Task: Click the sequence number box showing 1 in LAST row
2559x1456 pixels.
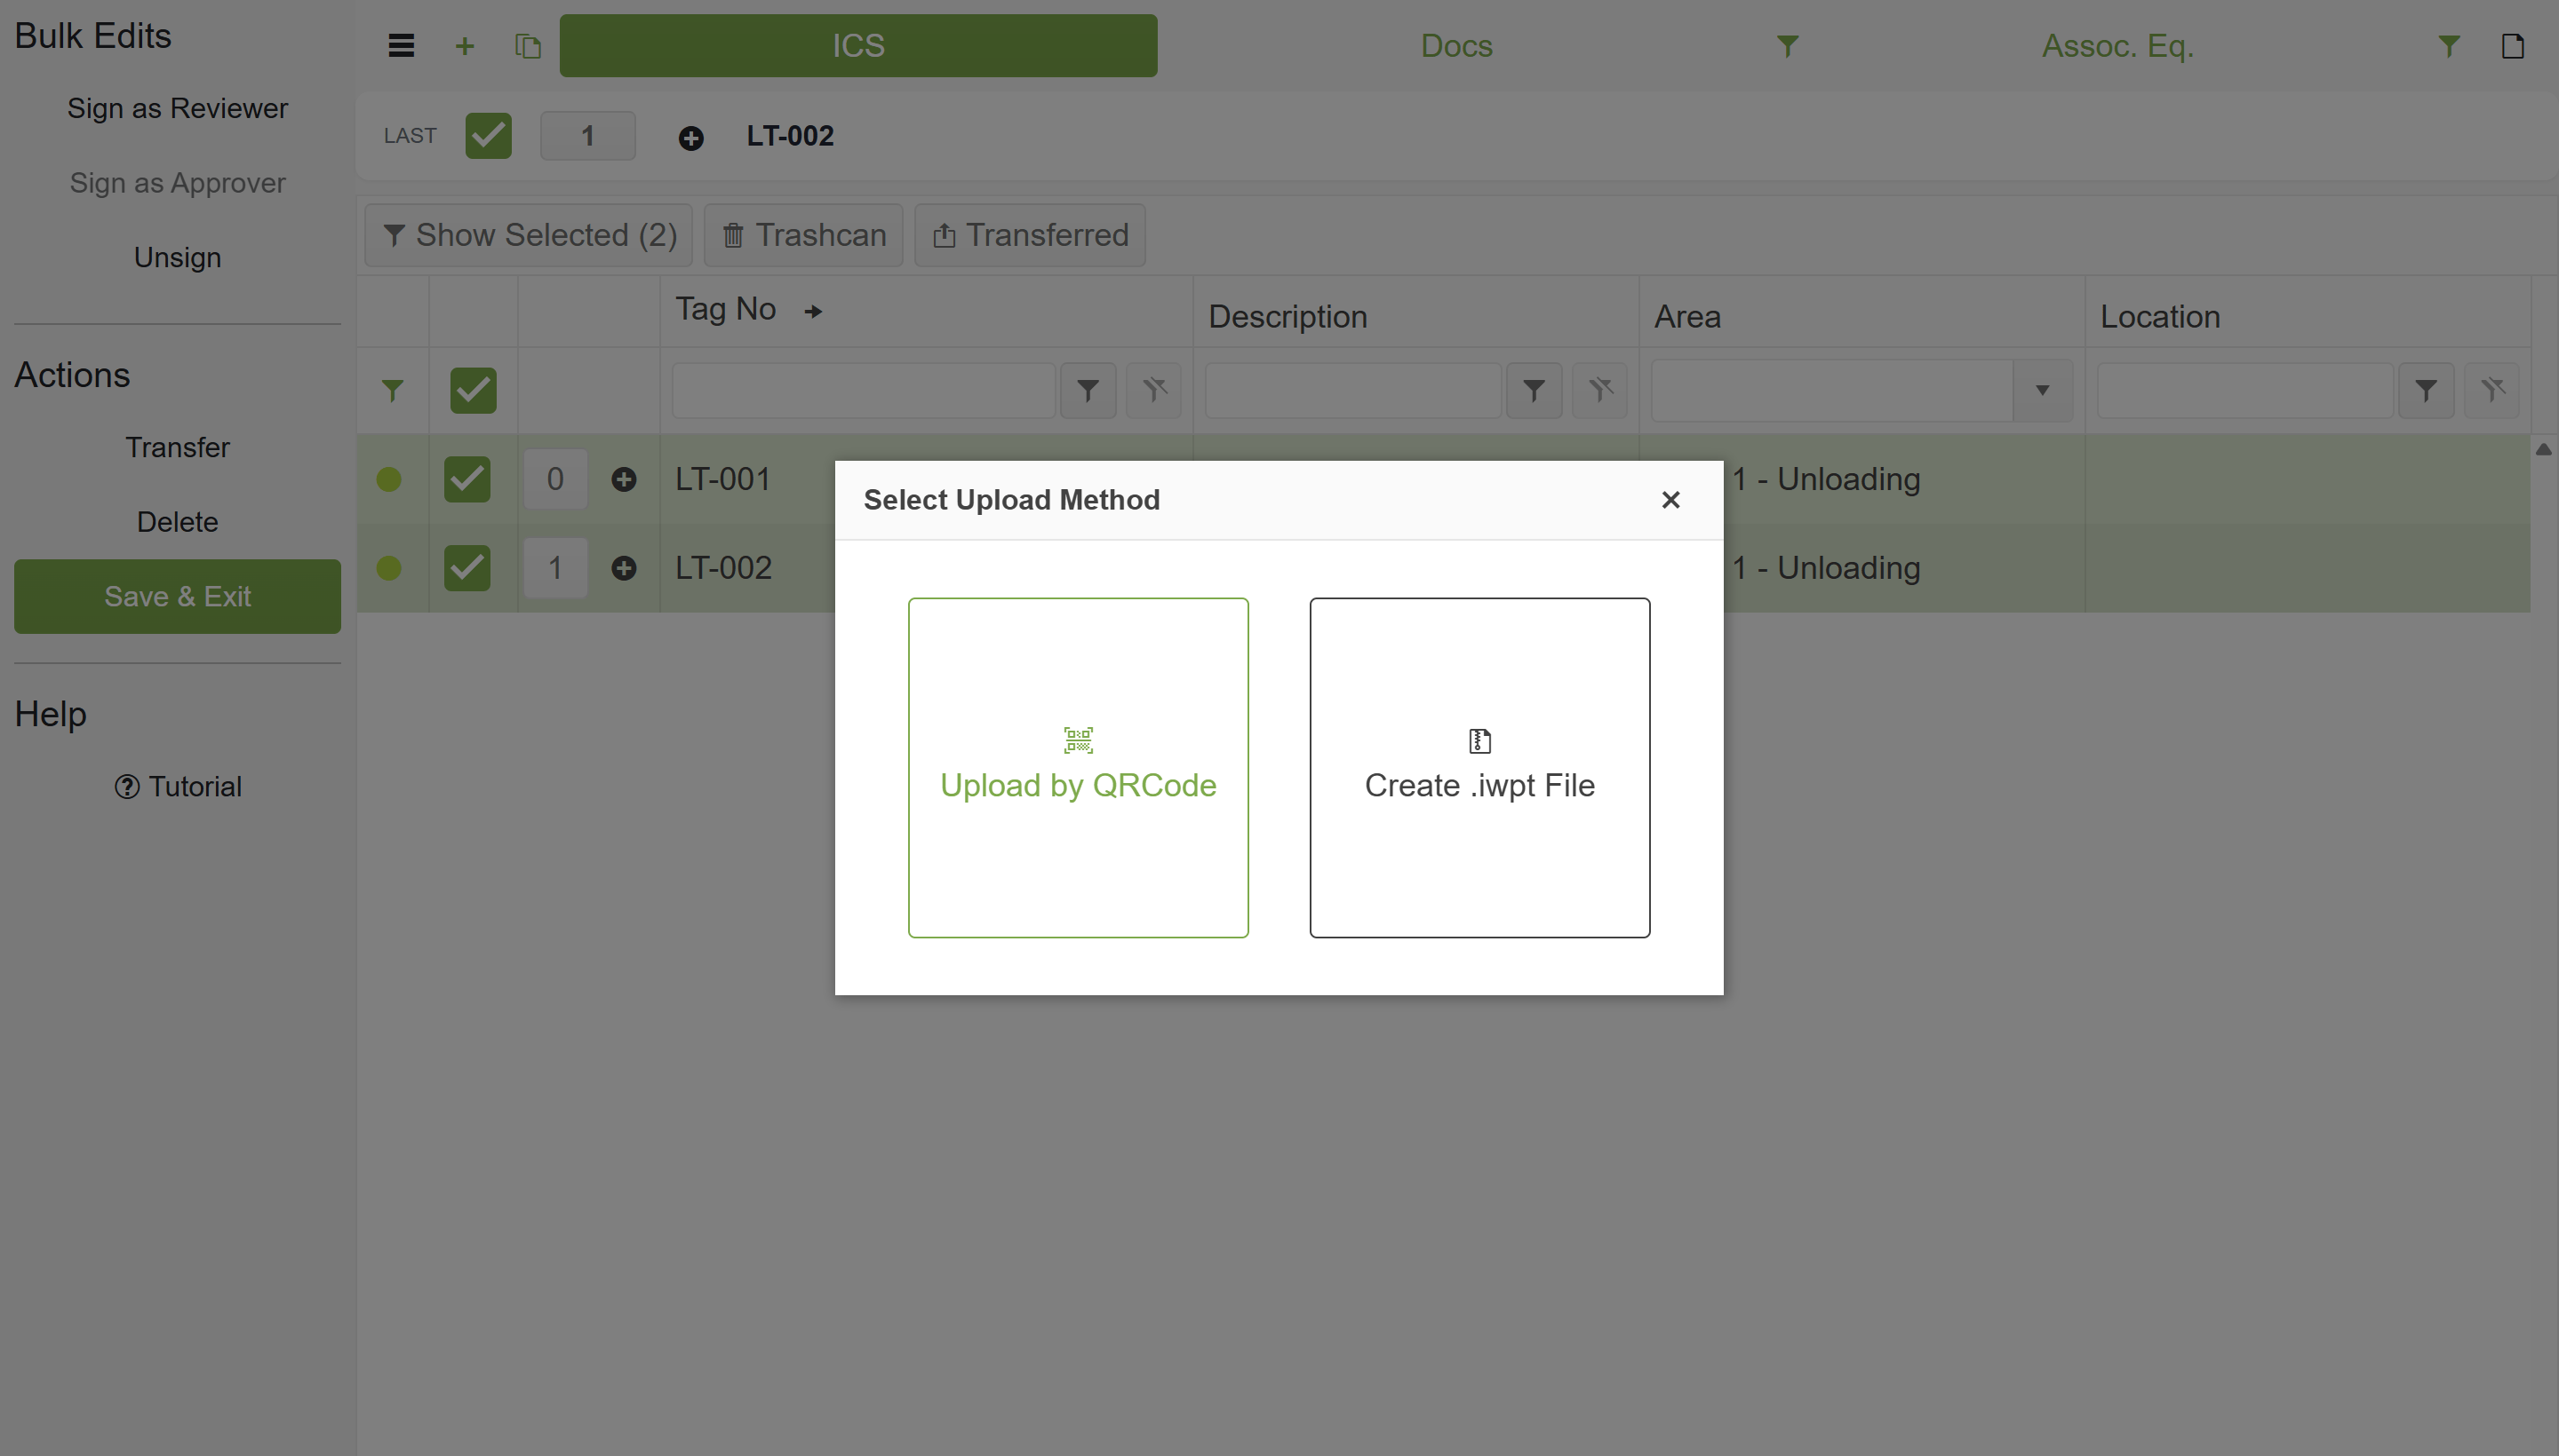Action: [x=587, y=136]
